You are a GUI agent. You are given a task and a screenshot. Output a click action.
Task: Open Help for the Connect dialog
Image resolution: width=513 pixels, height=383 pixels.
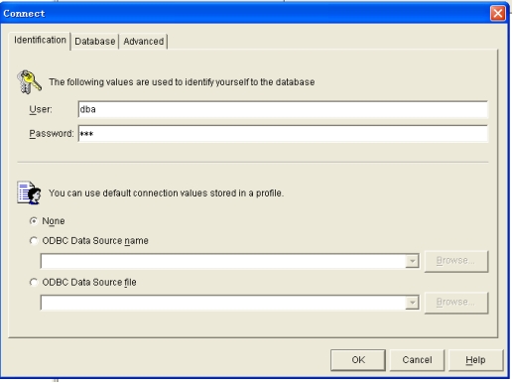[475, 360]
